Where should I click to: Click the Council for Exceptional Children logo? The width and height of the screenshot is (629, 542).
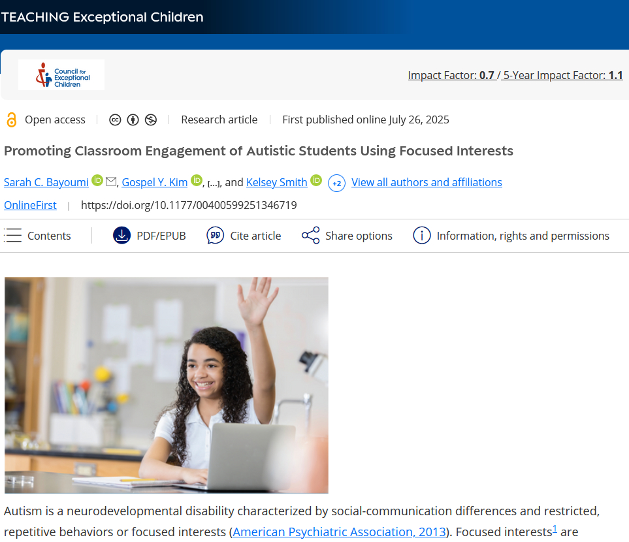tap(61, 75)
